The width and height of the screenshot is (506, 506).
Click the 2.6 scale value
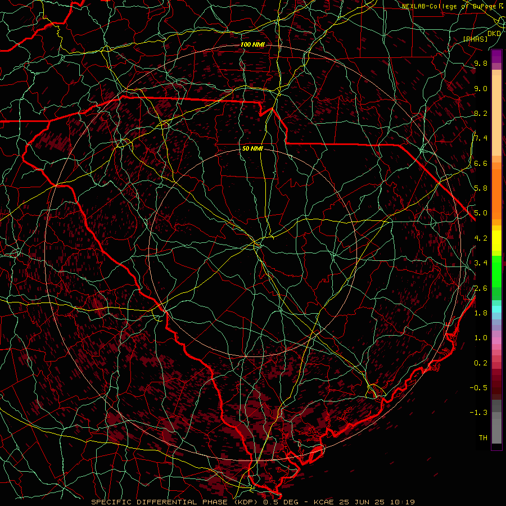(481, 288)
